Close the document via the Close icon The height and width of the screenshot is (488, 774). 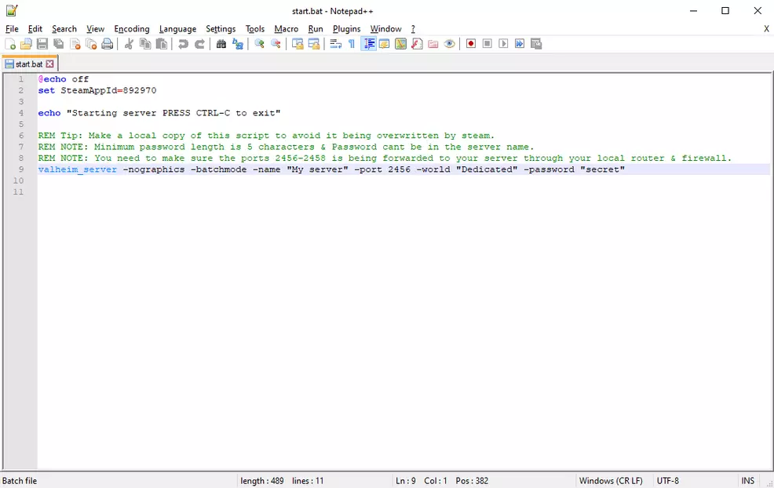pos(75,44)
